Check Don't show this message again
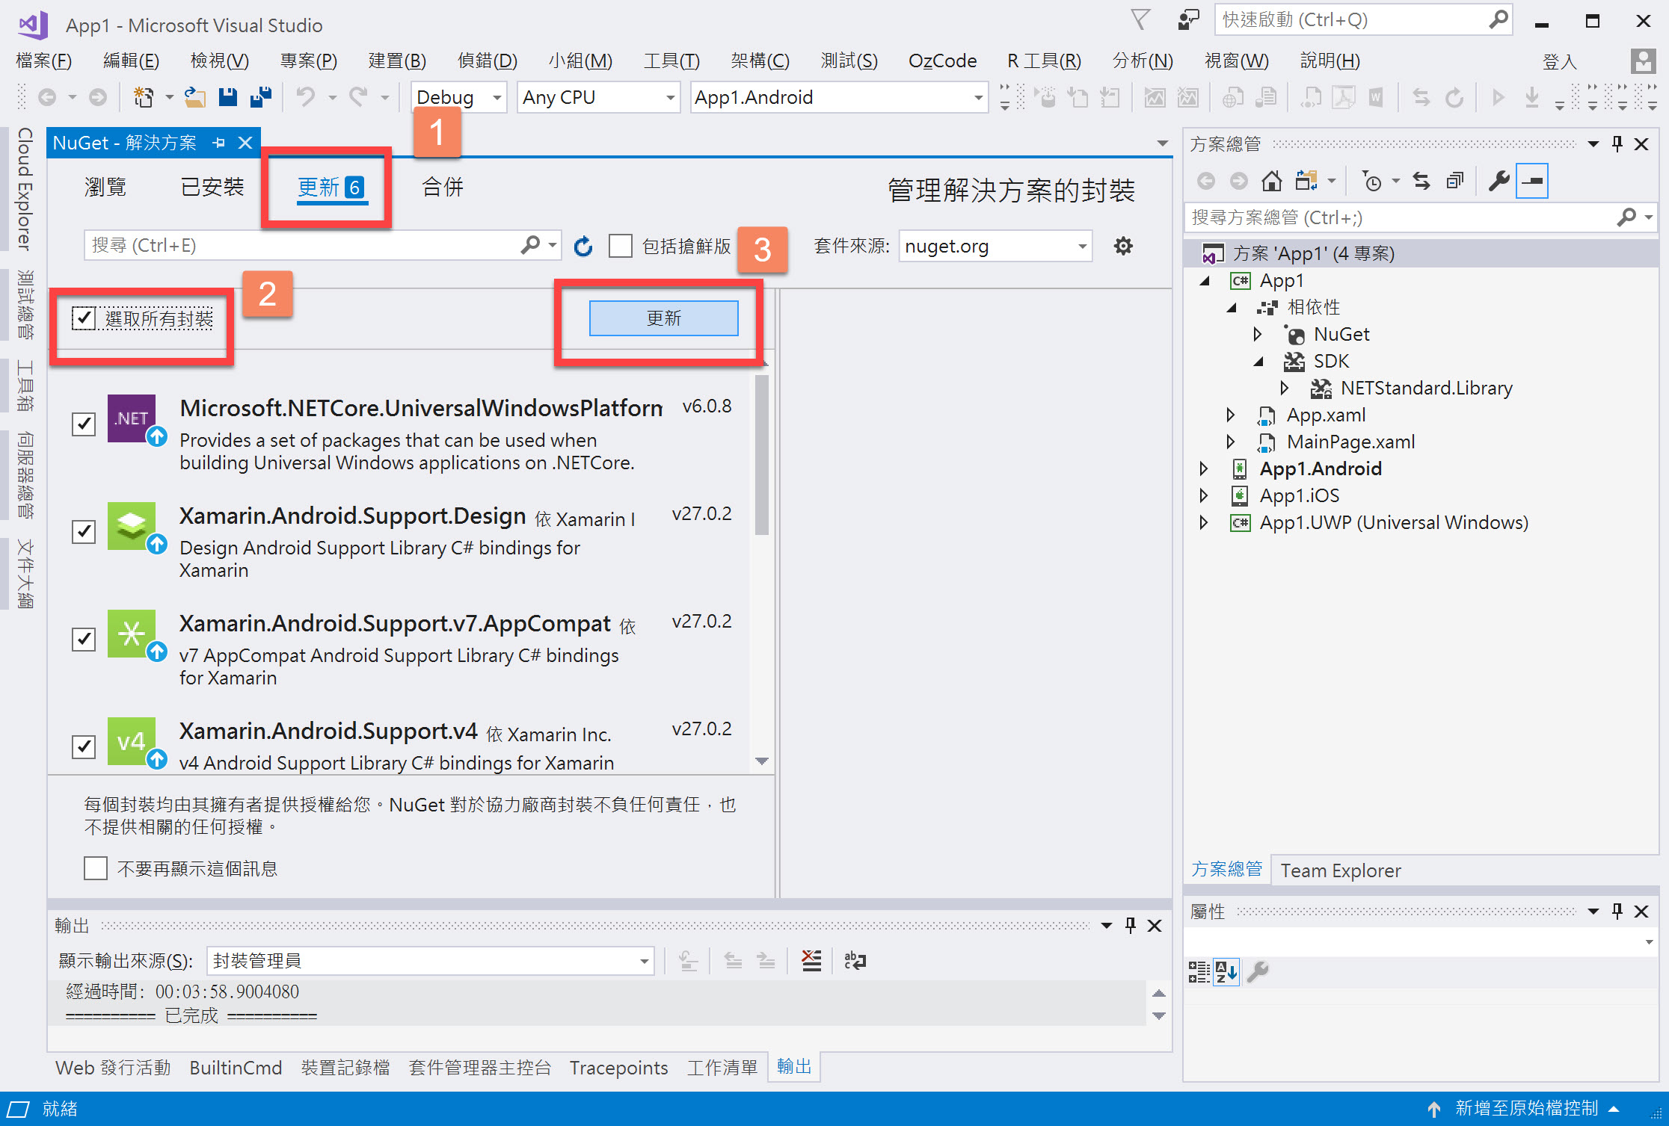 tap(96, 868)
